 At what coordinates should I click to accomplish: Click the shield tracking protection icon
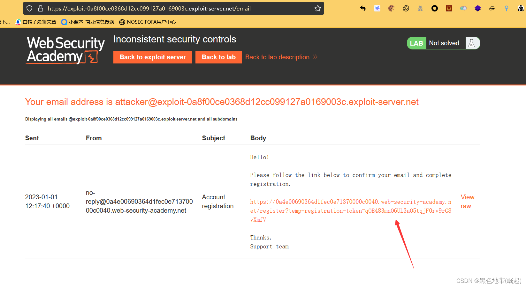coord(29,8)
